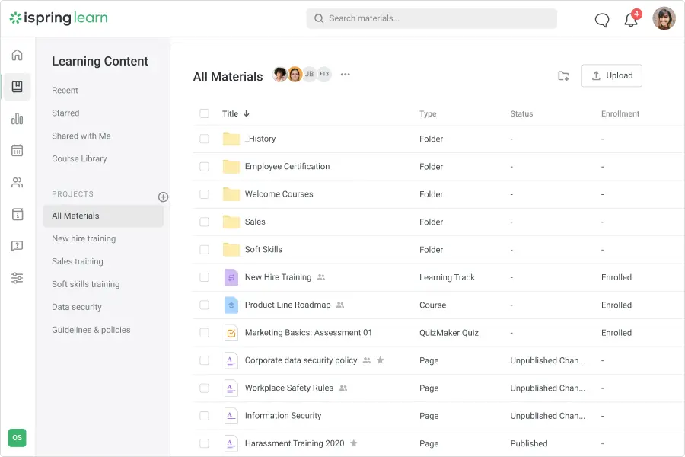Open the New hire training project
Screen dimensions: 685x457
tap(84, 238)
